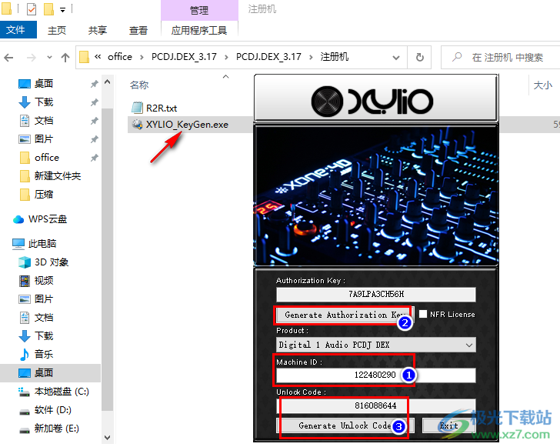Select 此电脑 in navigation pane
Screen dimensions: 560x447
42,244
